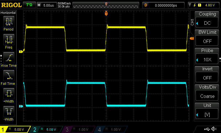This screenshot has width=221, height=133.
Task: Select channel 2 tab at 5.00 V
Action: 47,129
